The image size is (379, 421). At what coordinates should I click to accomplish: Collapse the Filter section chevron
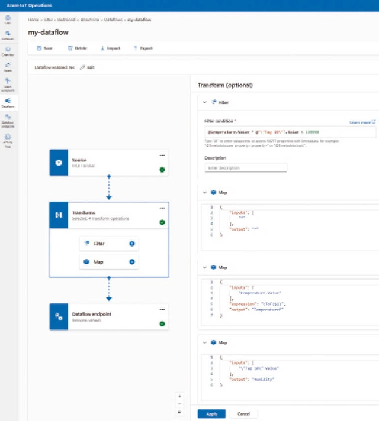[205, 102]
